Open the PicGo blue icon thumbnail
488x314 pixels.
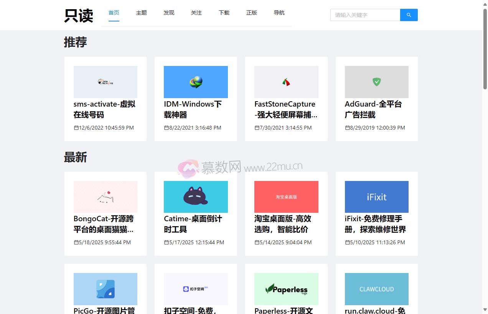pyautogui.click(x=105, y=289)
